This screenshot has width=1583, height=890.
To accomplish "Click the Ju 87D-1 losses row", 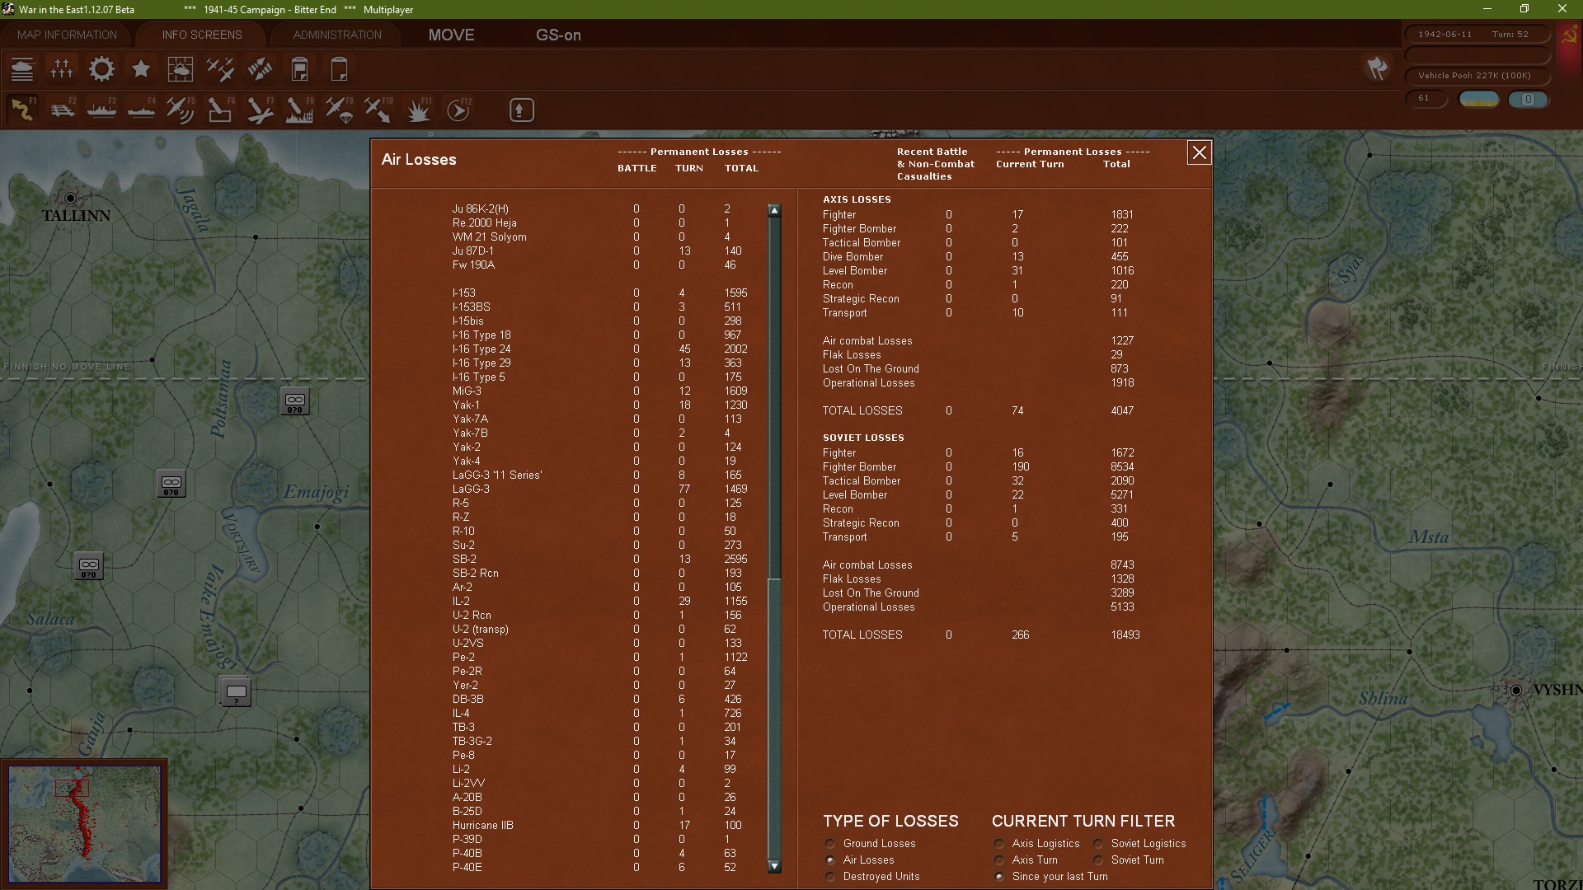I will [x=599, y=251].
